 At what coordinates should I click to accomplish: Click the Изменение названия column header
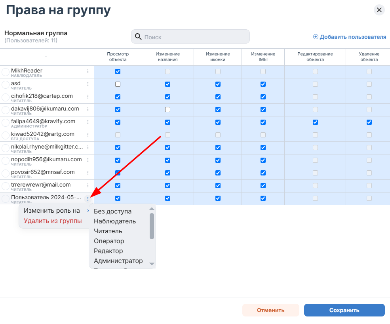(x=167, y=57)
